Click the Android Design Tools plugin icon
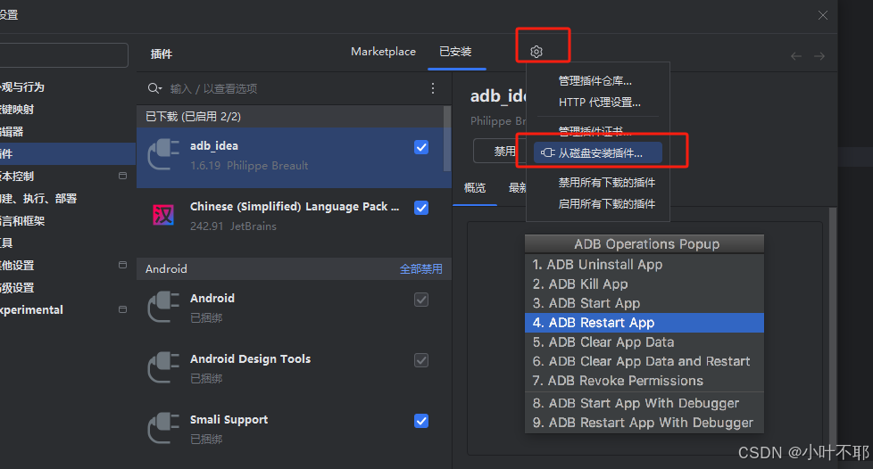 (x=163, y=367)
